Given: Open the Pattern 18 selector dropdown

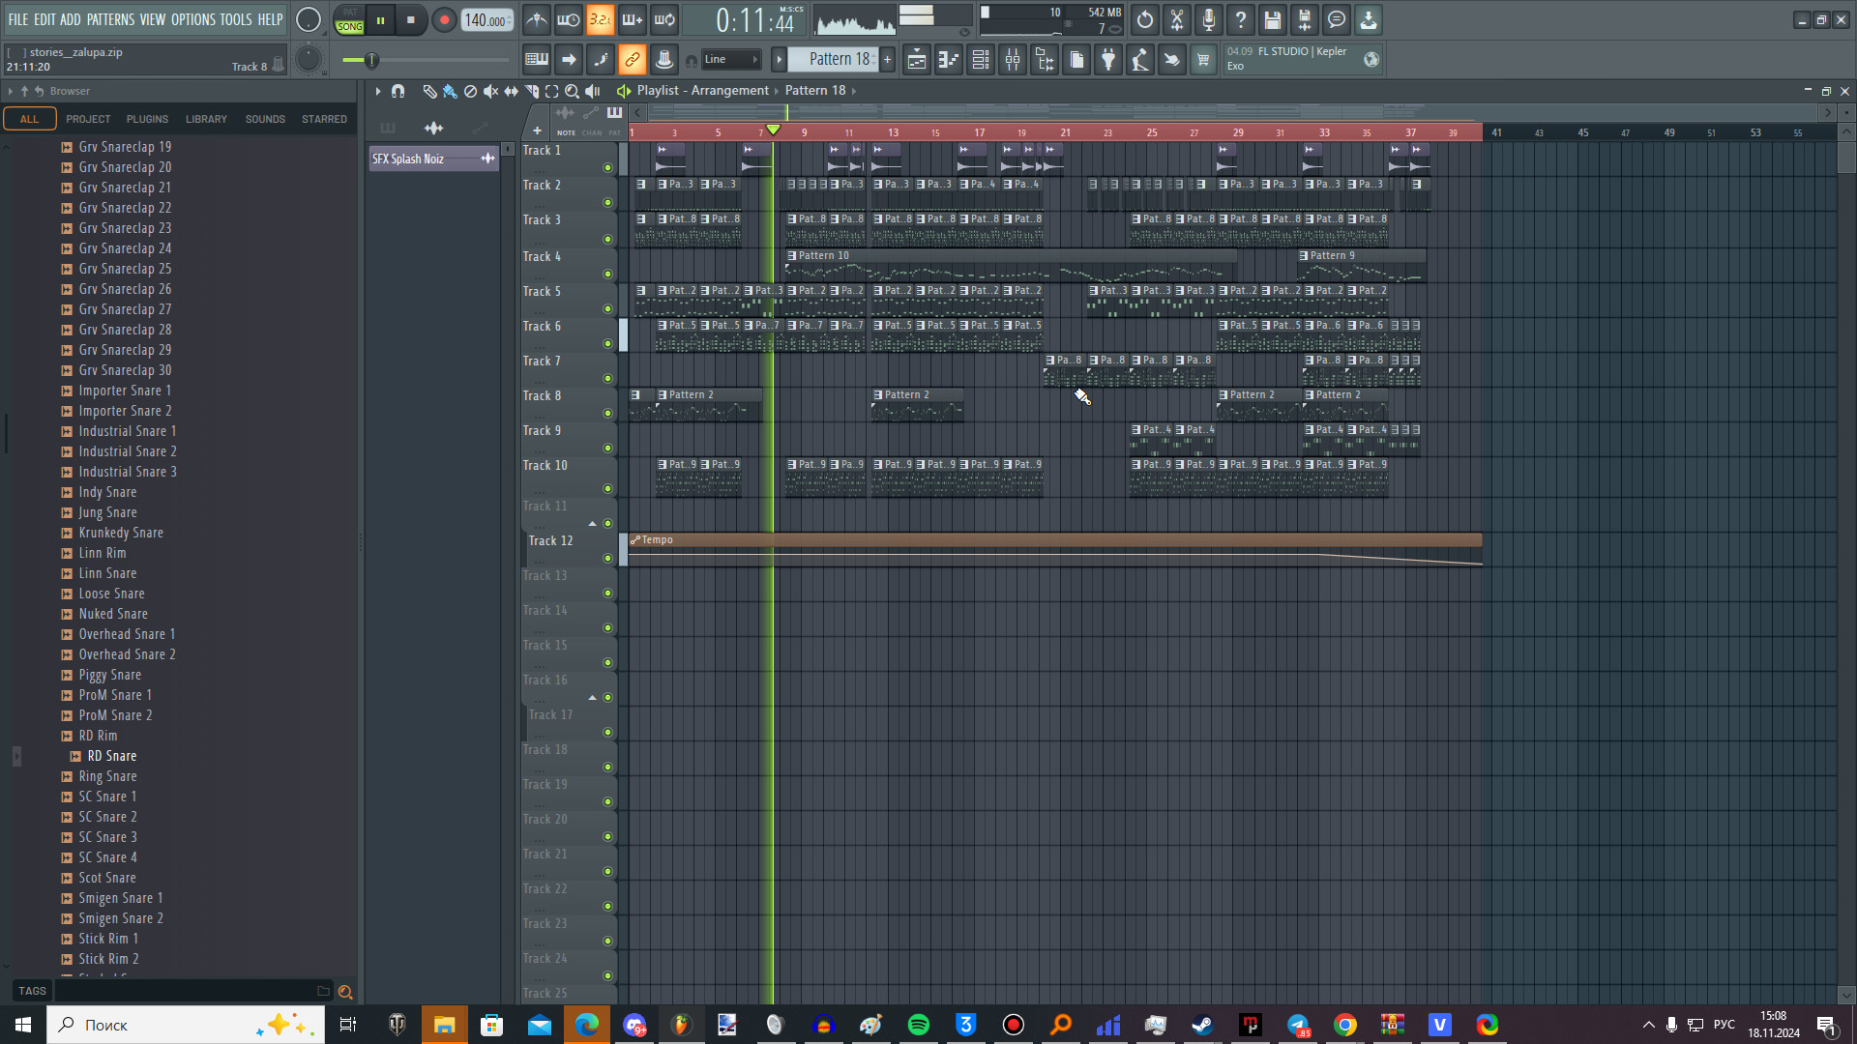Looking at the screenshot, I should (831, 60).
